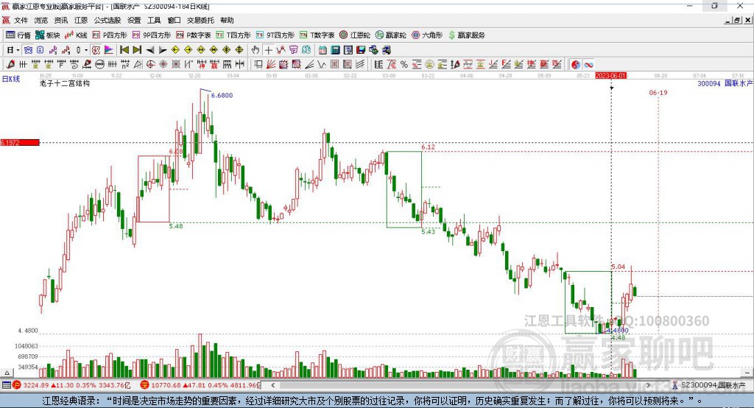Image resolution: width=754 pixels, height=408 pixels.
Task: Open the 江恩 menu
Action: point(80,21)
